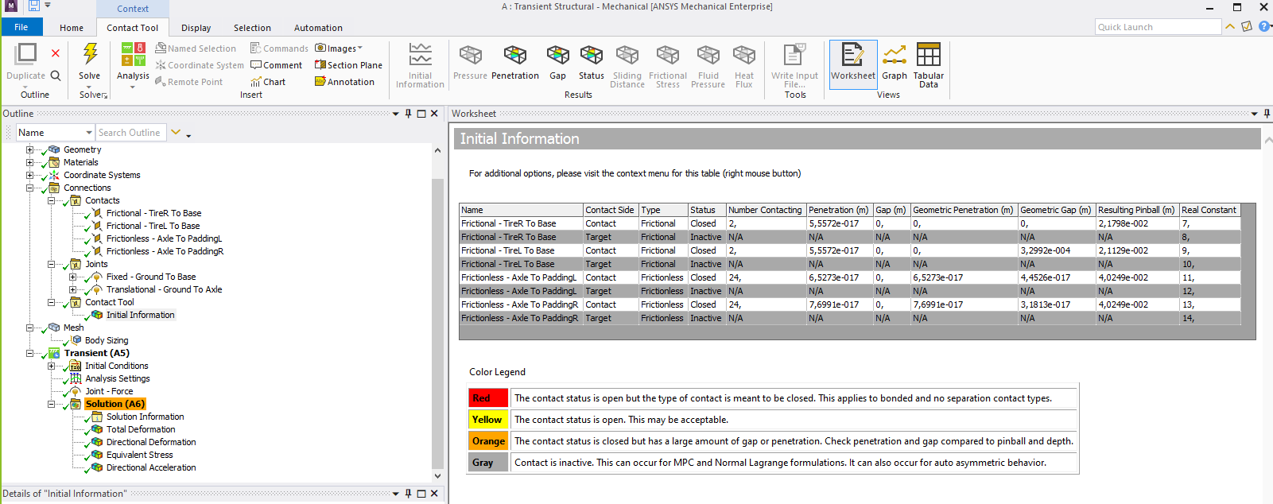Viewport: 1273px width, 504px height.
Task: Select Joint - Force in the tree
Action: point(109,391)
